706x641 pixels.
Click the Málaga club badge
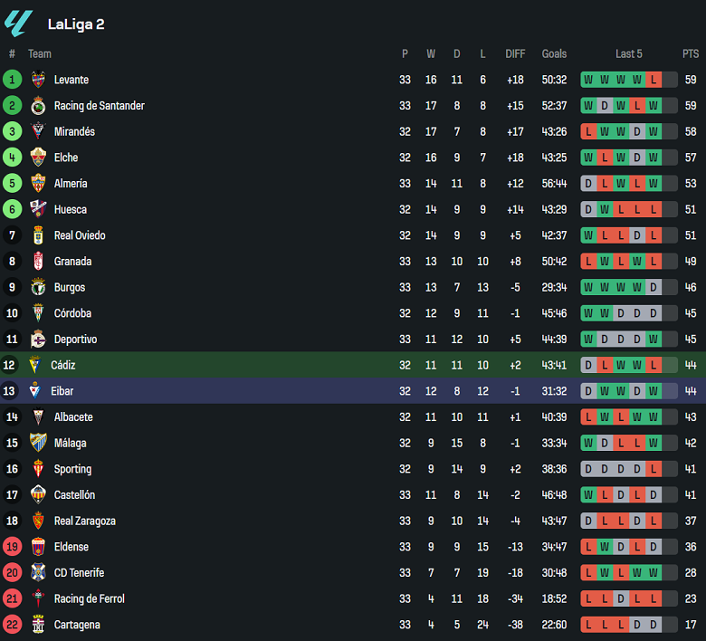(x=38, y=443)
